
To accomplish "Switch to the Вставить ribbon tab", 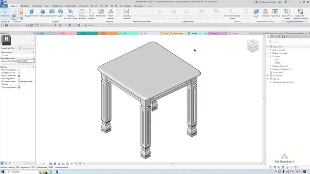I will coord(25,6).
